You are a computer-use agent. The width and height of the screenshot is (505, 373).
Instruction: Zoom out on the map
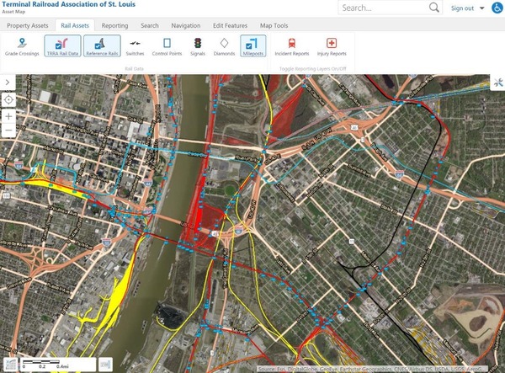coord(8,131)
